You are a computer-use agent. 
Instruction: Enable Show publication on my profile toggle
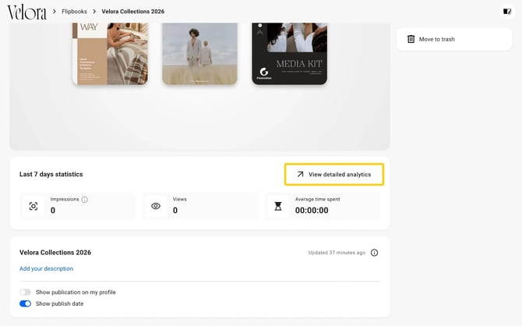25,292
